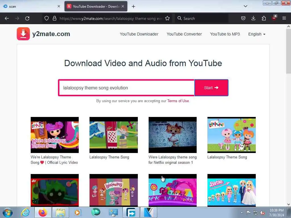Go back using browser back arrow
Image resolution: width=291 pixels, height=218 pixels.
[x=7, y=18]
